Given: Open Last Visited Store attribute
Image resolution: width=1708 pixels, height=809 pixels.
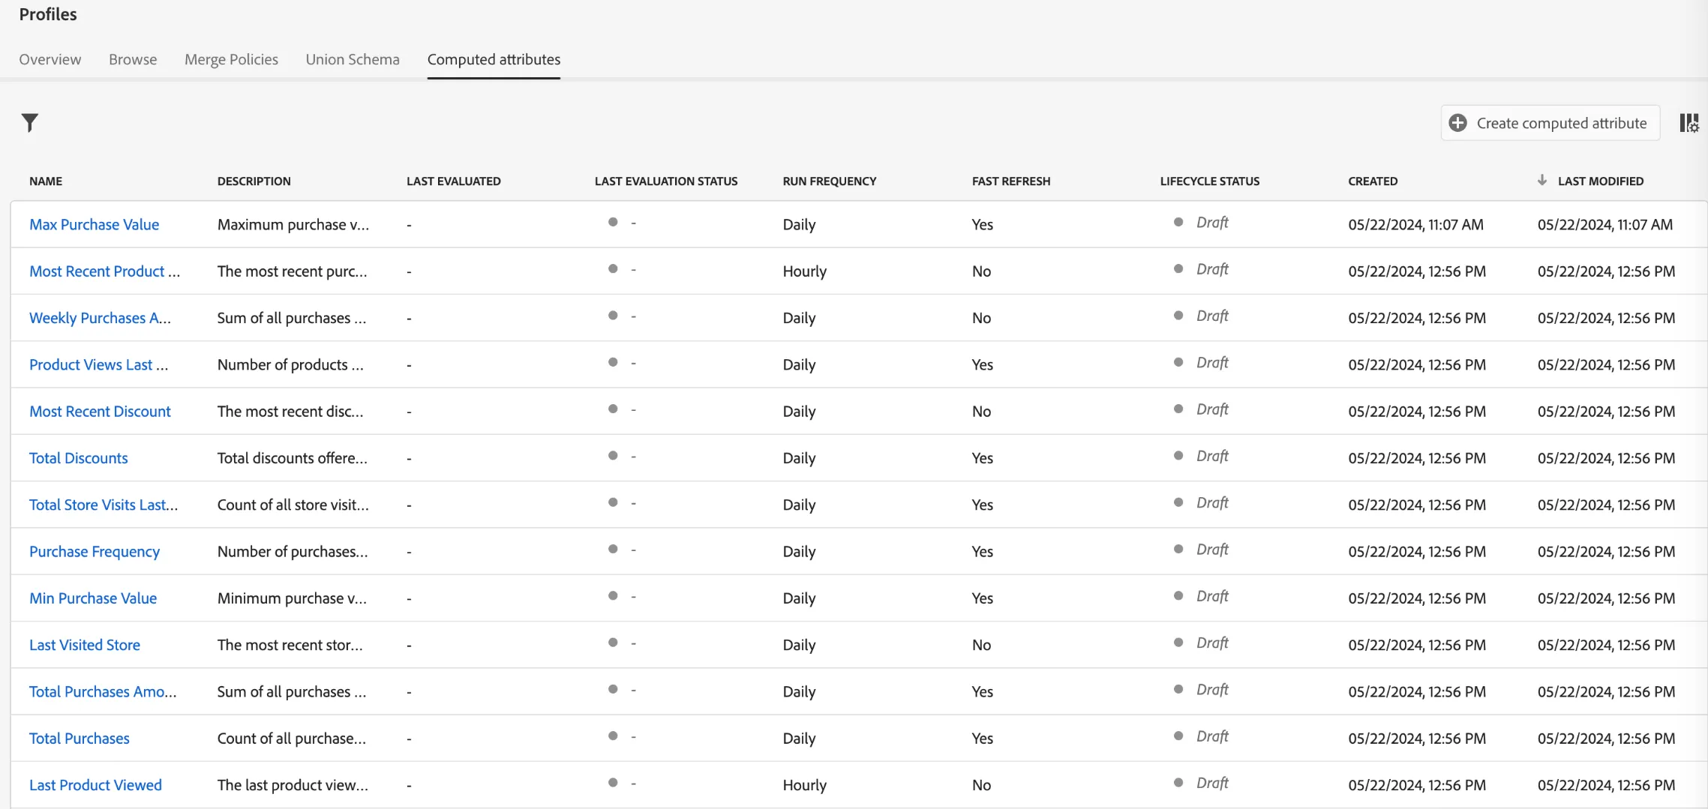Looking at the screenshot, I should [x=85, y=645].
